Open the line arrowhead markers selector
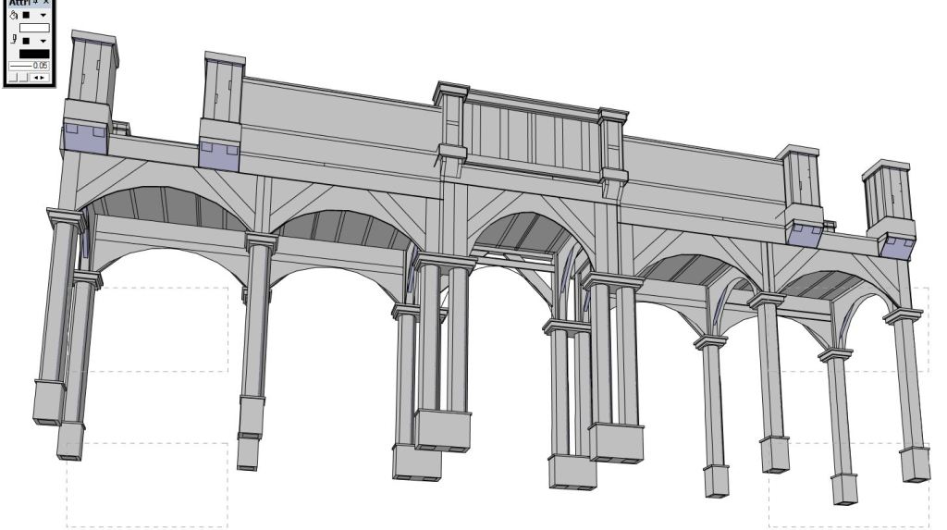This screenshot has height=530, width=947. 41,78
